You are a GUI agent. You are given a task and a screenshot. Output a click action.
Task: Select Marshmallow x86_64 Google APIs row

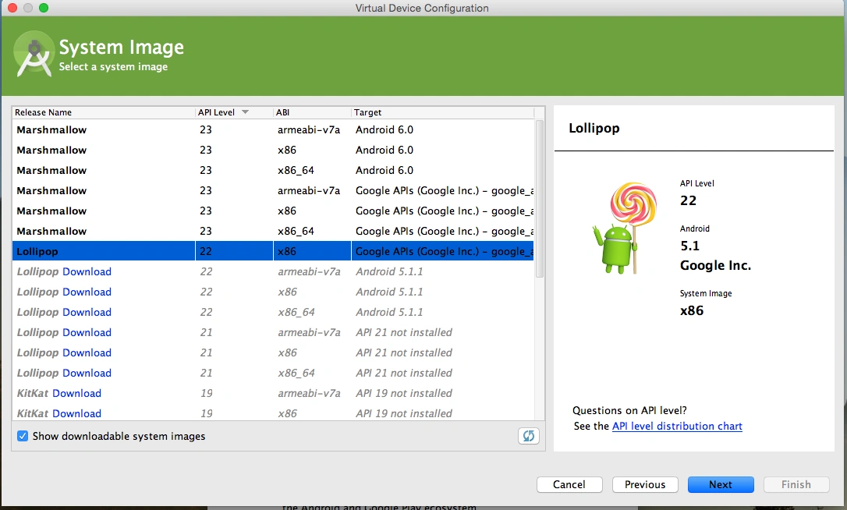pyautogui.click(x=273, y=232)
